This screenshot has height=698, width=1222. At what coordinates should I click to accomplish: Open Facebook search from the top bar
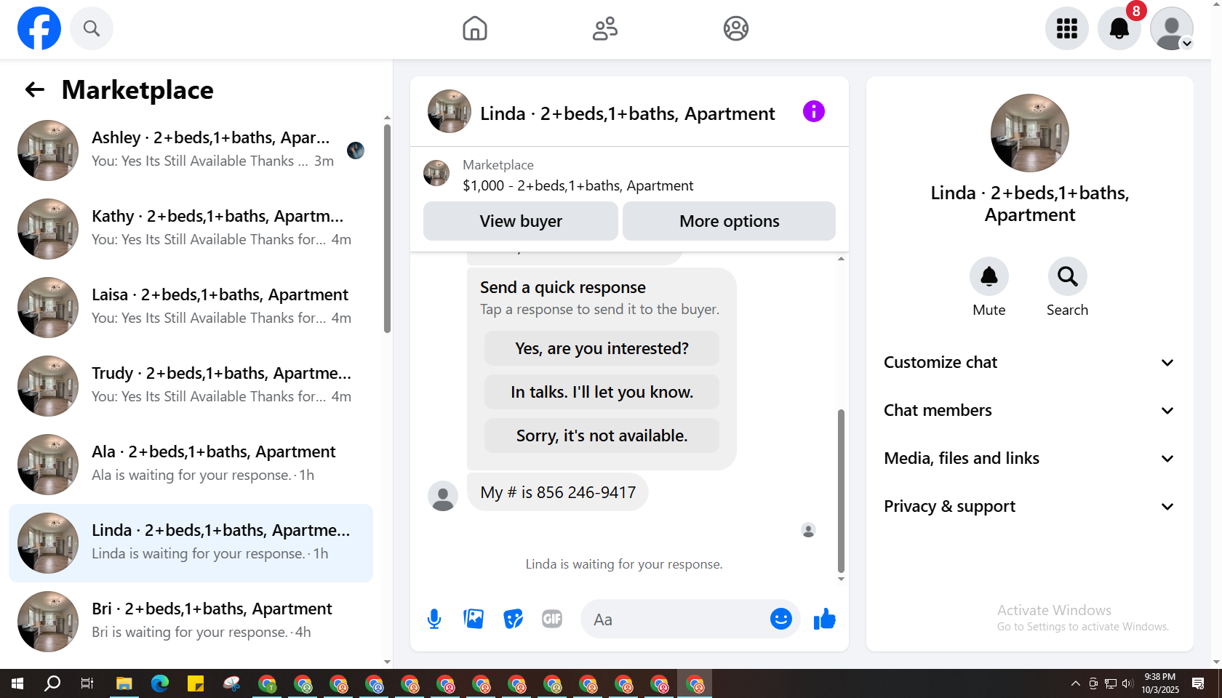[92, 28]
